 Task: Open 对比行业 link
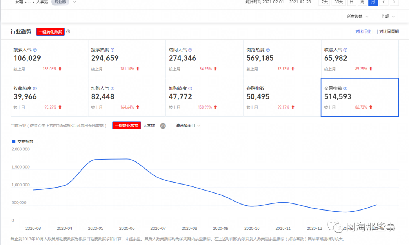tap(363, 31)
